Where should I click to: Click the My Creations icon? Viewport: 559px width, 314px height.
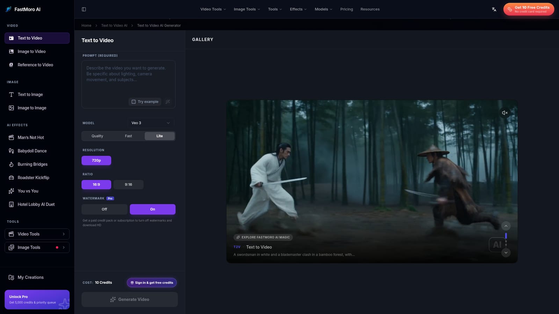[x=11, y=277]
